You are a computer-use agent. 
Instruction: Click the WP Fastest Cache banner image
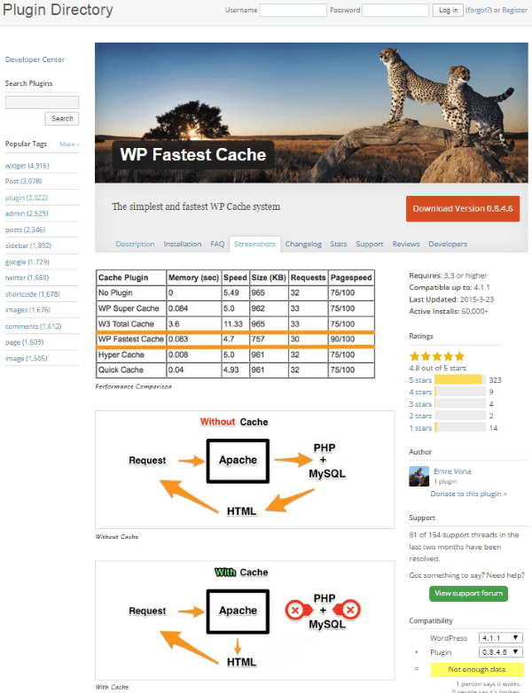311,113
